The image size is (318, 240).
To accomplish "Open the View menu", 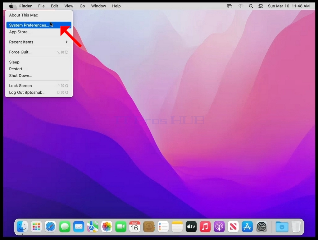I will click(x=69, y=6).
